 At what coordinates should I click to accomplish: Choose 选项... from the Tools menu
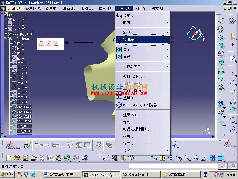point(143,136)
